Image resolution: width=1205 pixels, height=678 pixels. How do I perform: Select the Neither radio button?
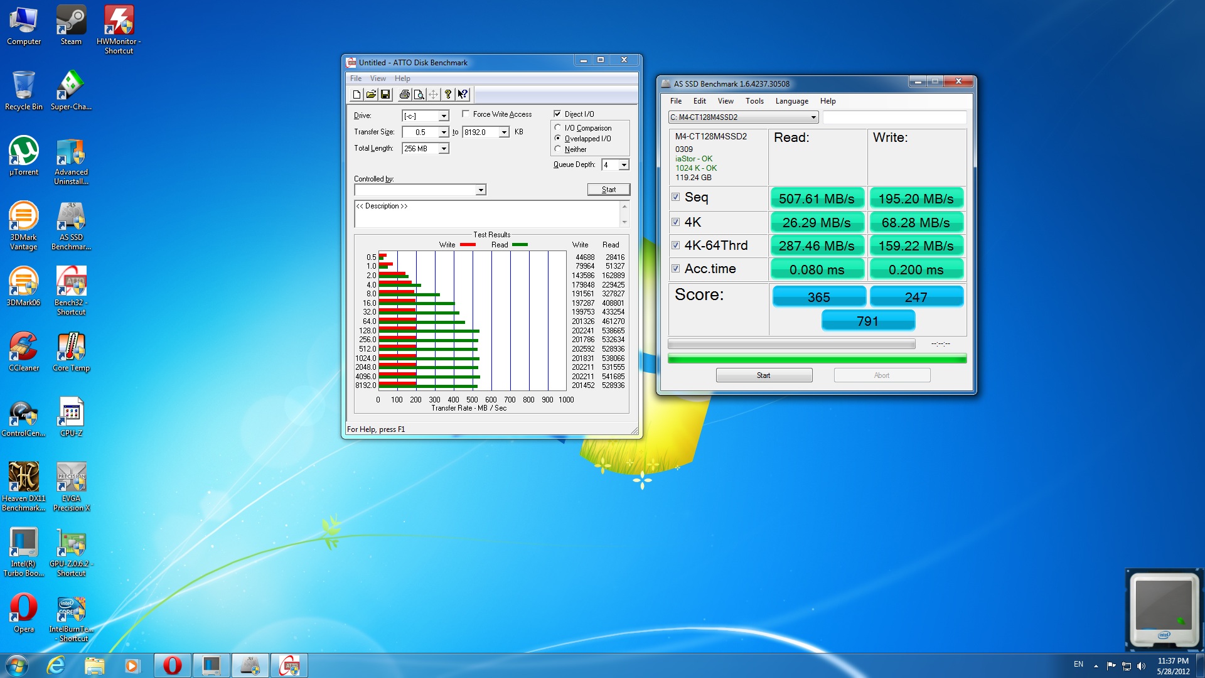557,149
